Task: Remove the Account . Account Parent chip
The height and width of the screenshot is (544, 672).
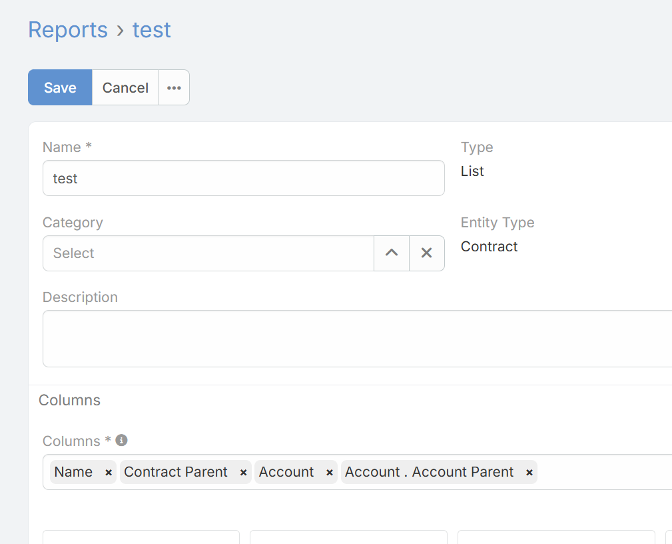Action: point(529,473)
